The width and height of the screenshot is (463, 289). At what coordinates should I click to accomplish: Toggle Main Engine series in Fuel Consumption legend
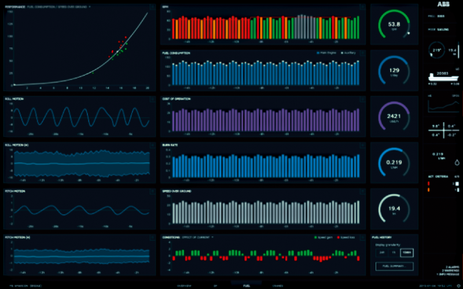(x=325, y=53)
